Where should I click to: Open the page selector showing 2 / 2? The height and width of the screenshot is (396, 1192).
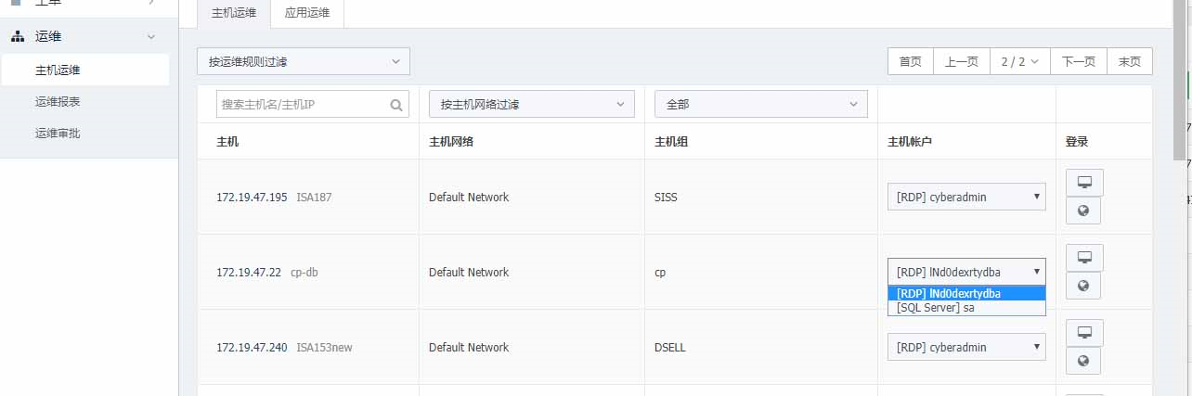(1020, 62)
